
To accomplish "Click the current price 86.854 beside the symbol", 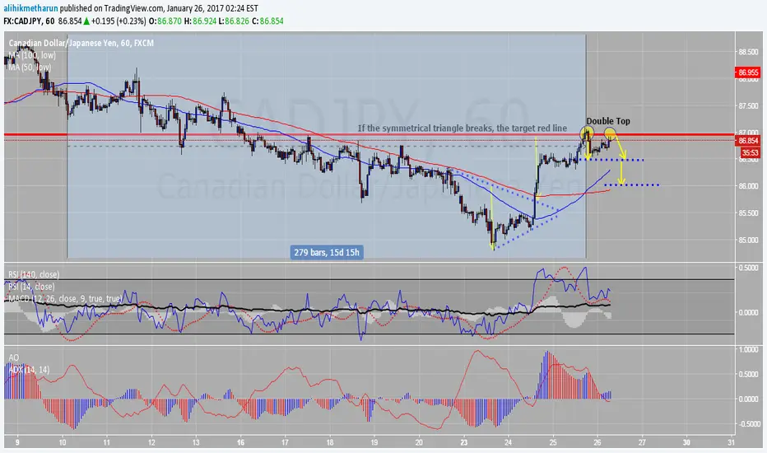I will (x=70, y=21).
